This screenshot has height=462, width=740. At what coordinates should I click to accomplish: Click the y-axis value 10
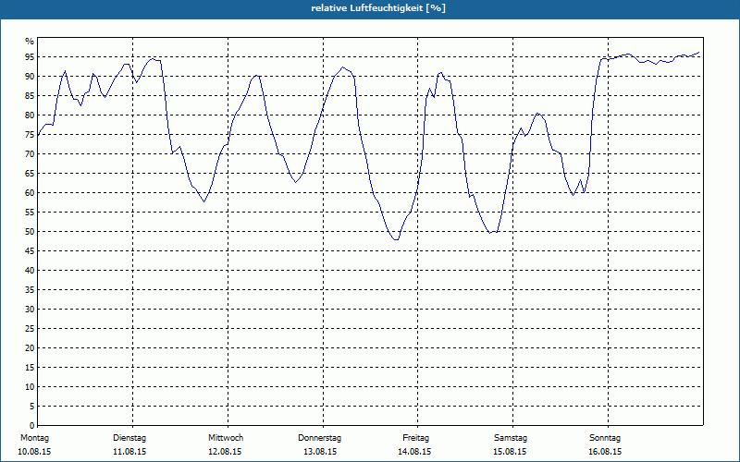[x=30, y=387]
